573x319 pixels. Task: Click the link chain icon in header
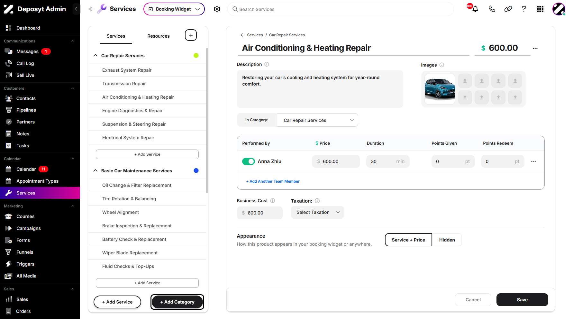tap(508, 9)
